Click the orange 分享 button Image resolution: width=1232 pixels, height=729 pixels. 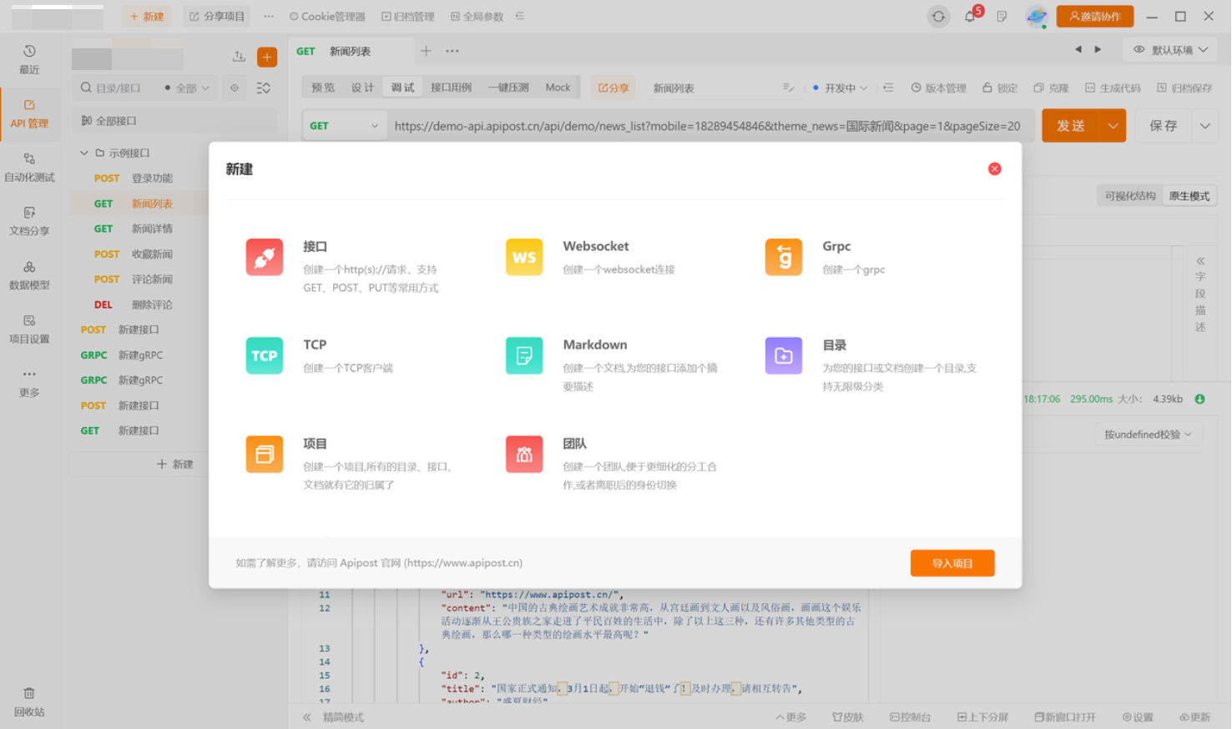coord(613,88)
